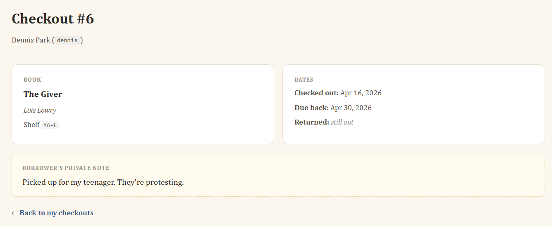Click the Checkout #6 heading
The width and height of the screenshot is (552, 226).
click(53, 19)
